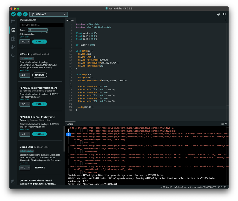This screenshot has height=201, width=238.
Task: Click the Verify sketch checkmark button
Action: 13,14
